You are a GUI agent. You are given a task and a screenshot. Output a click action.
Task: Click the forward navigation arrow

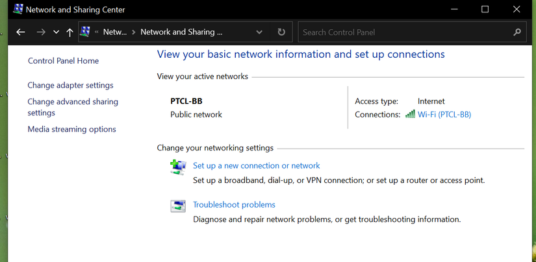(41, 32)
